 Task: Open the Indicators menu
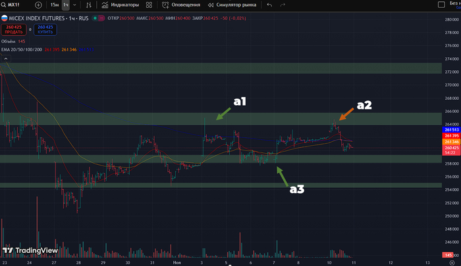click(x=119, y=5)
